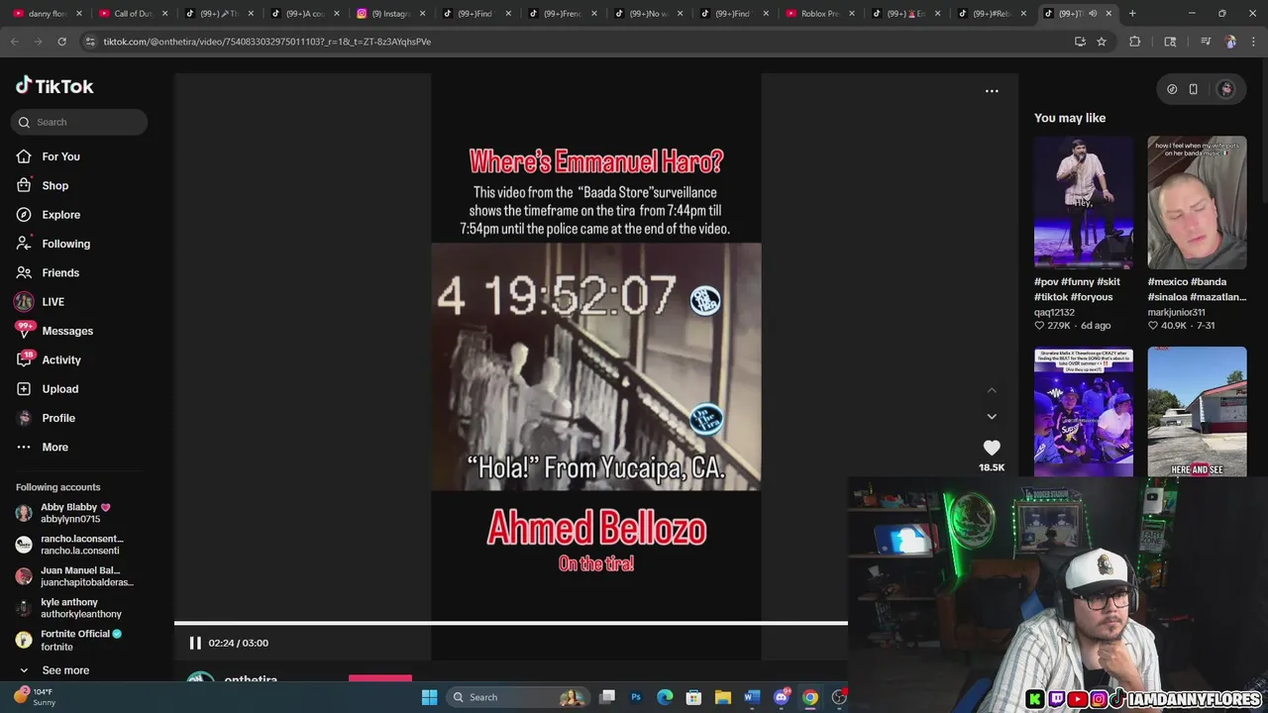Screen dimensions: 1268x713
Task: Click the TikTok logo
Action: click(x=54, y=86)
